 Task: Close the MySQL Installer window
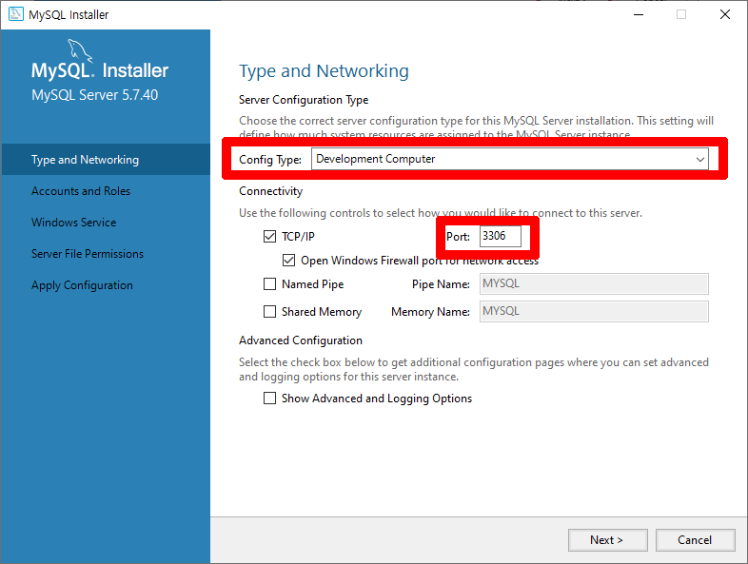click(725, 14)
